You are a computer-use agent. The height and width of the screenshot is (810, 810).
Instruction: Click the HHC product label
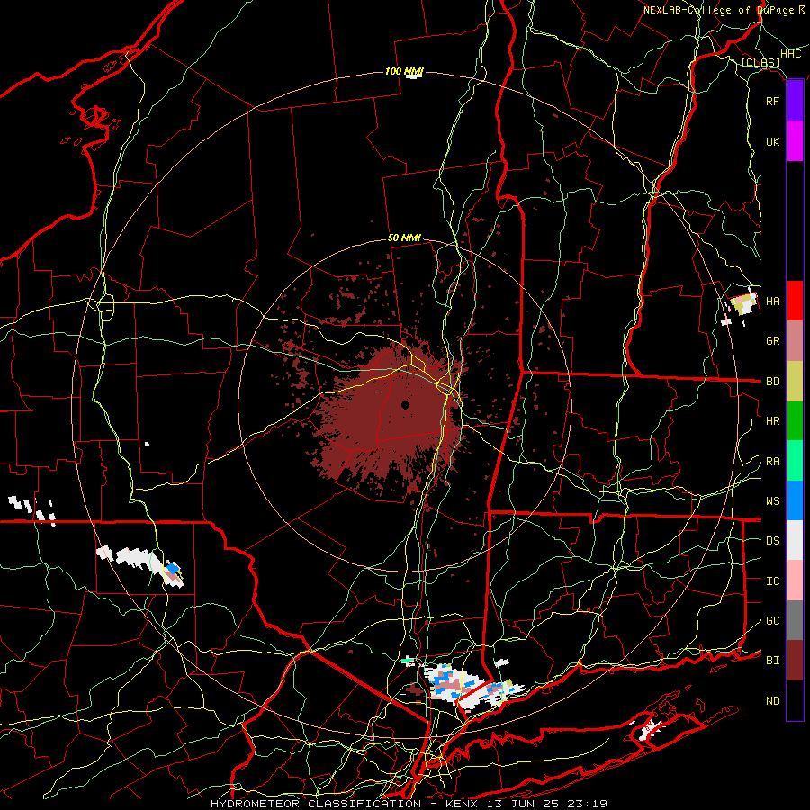(x=791, y=54)
